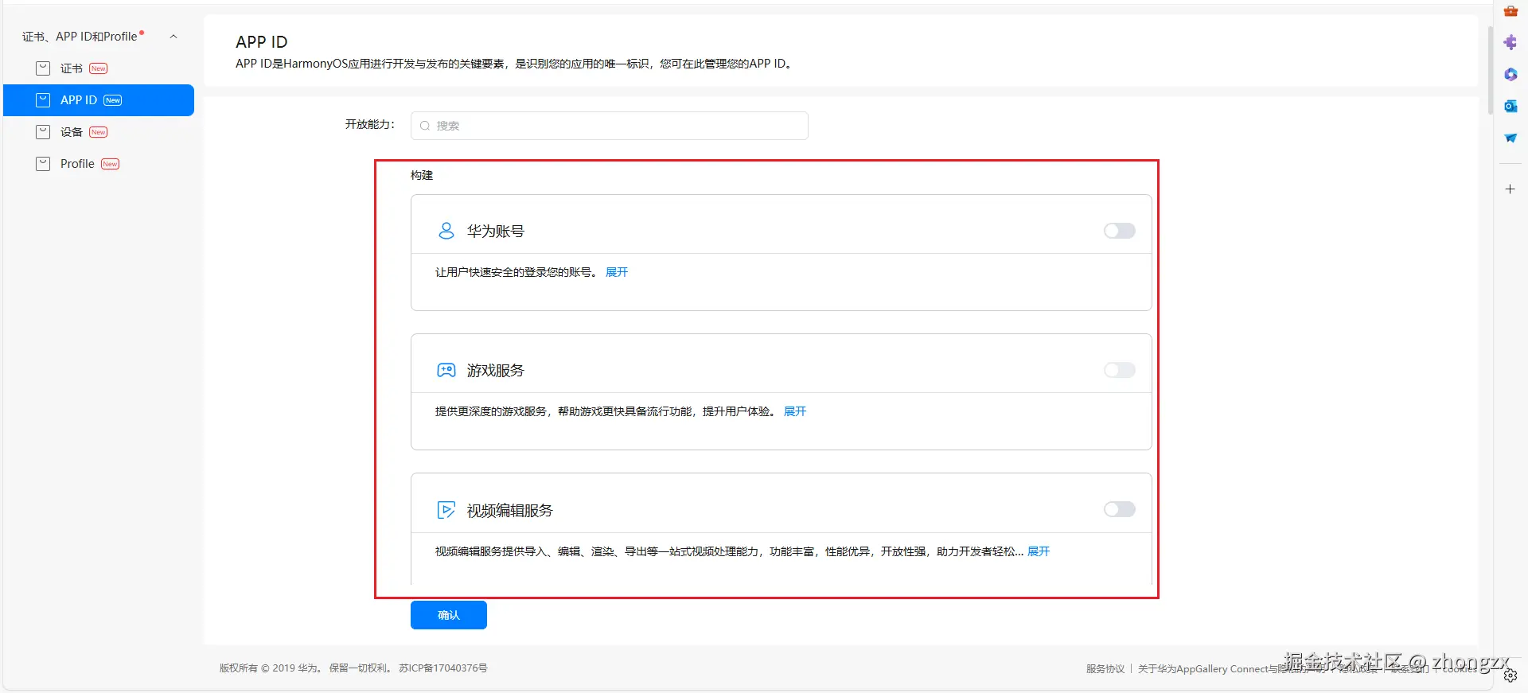
Task: Click the New badge next to 证书
Action: [x=99, y=68]
